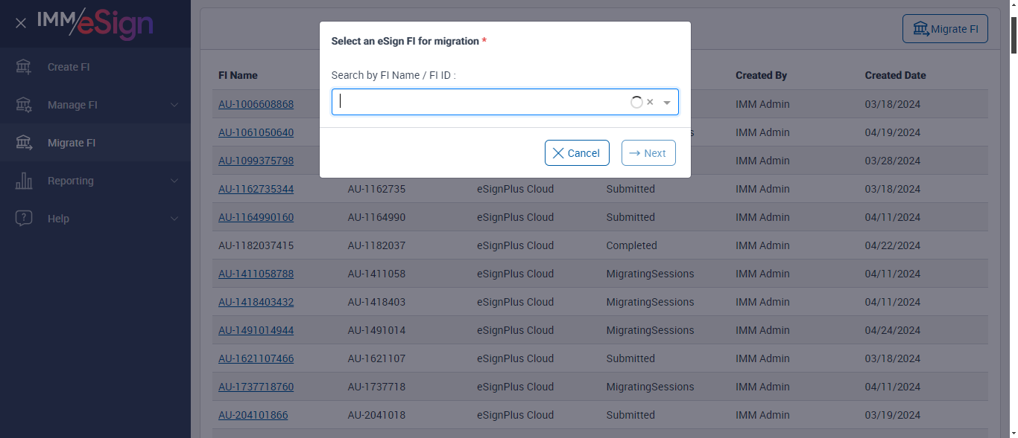Select Create FI in the sidebar

click(69, 67)
